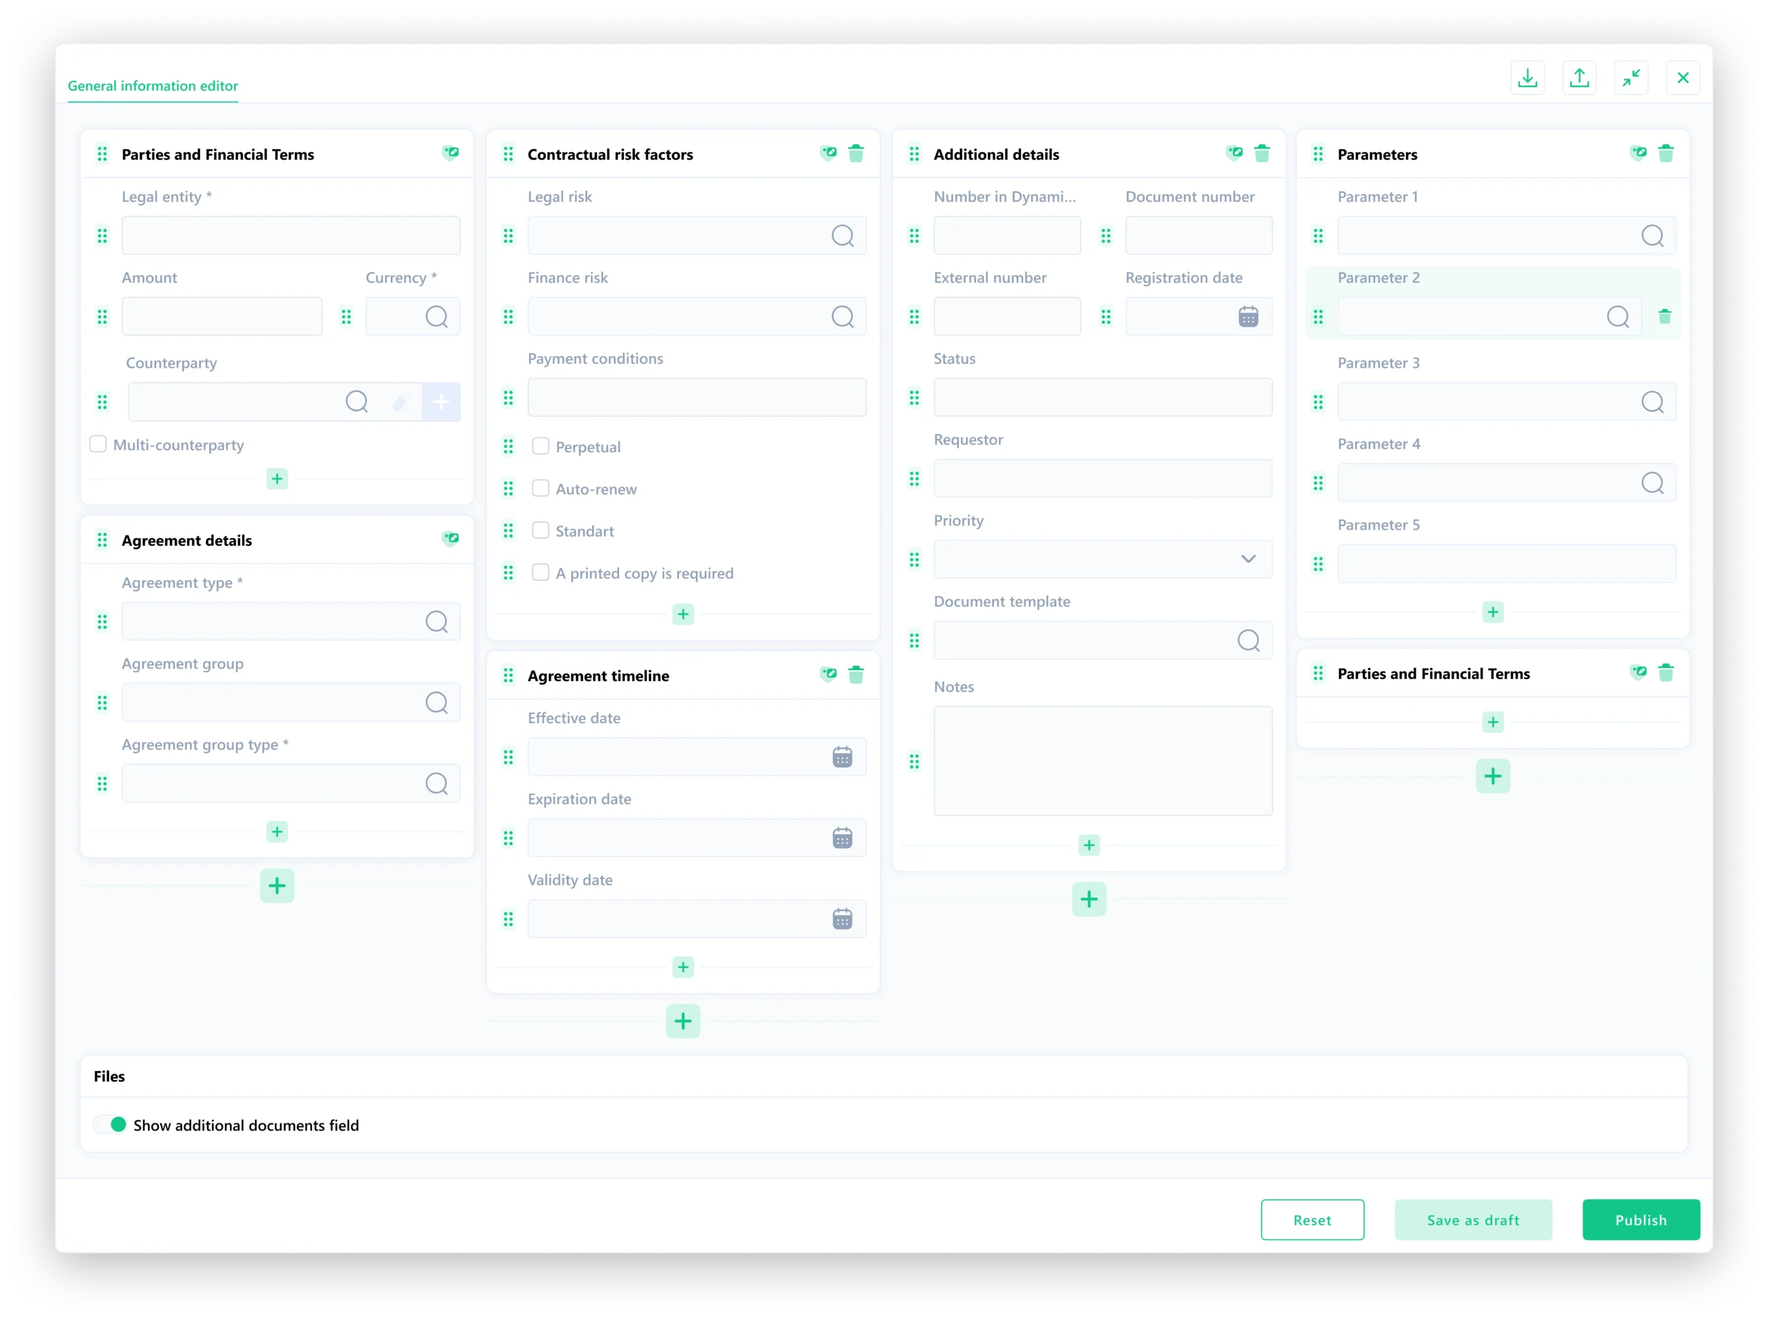Click Save as draft
The image size is (1767, 1318).
coord(1473,1220)
